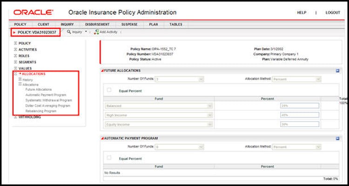This screenshot has height=186, width=349.
Task: Click Fund column header in Future Allocations
Action: click(x=159, y=99)
